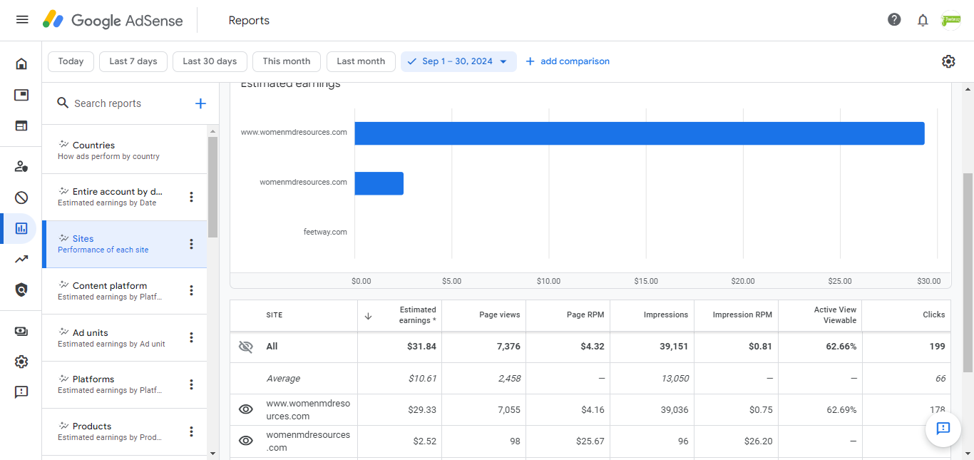Select the Reports bar-chart icon
This screenshot has height=460, width=974.
[x=21, y=228]
